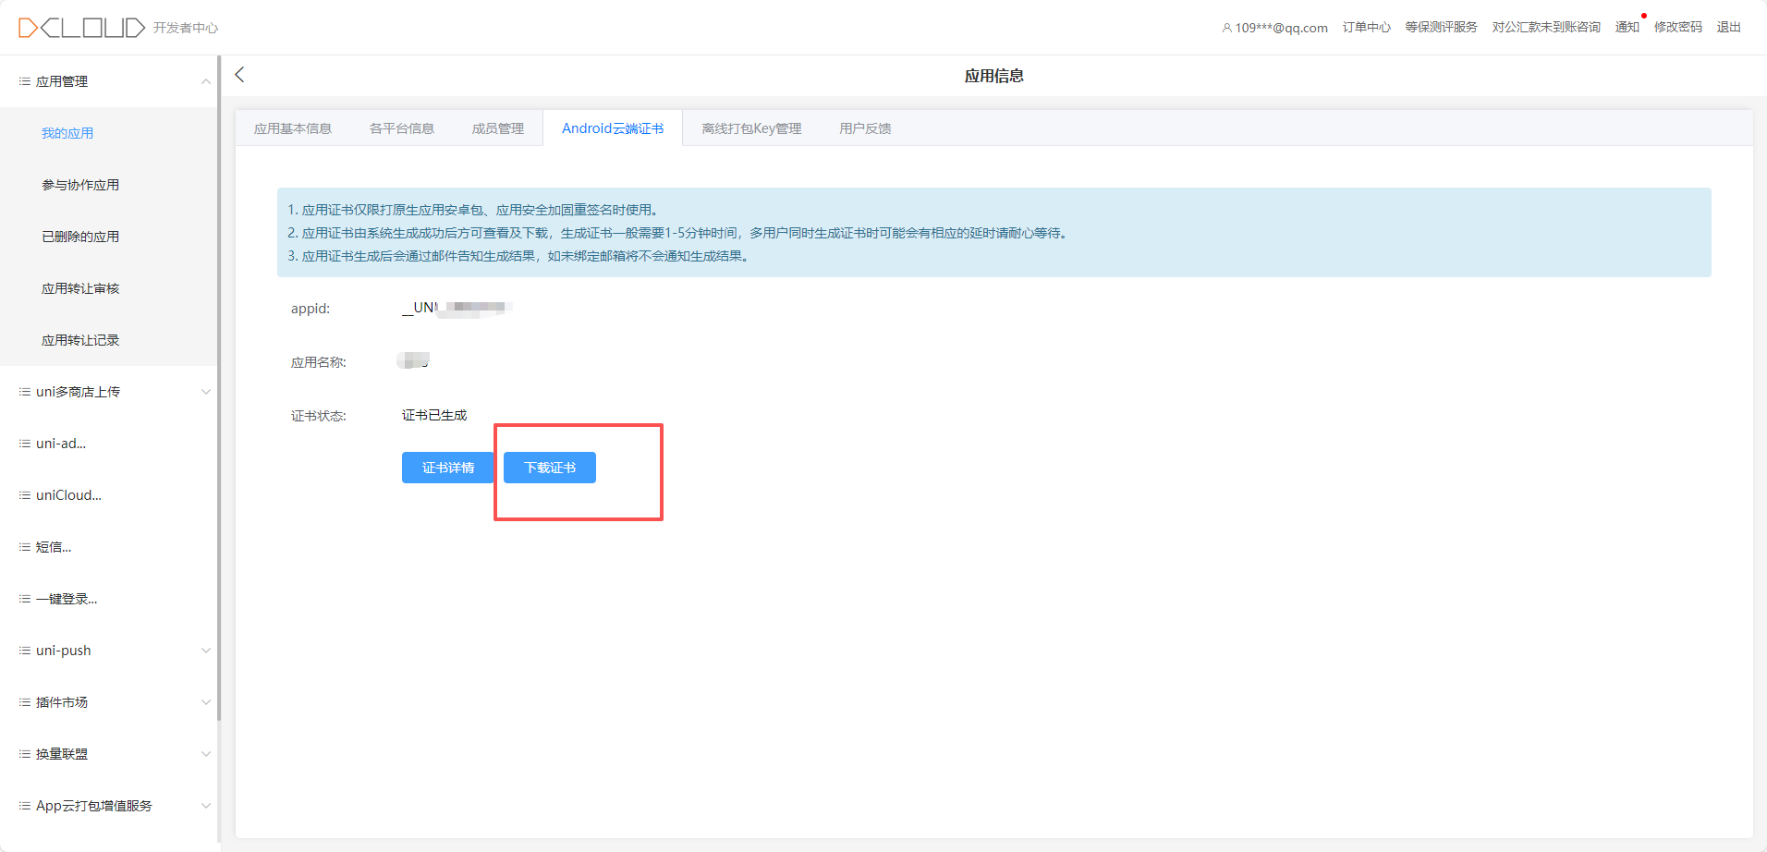Image resolution: width=1767 pixels, height=852 pixels.
Task: Switch to the 离线打包Key管理 tab
Action: click(x=751, y=128)
